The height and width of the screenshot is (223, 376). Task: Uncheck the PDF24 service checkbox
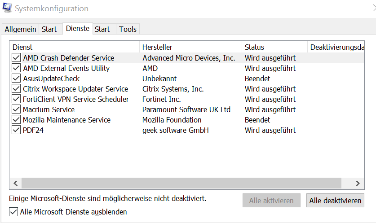16,130
